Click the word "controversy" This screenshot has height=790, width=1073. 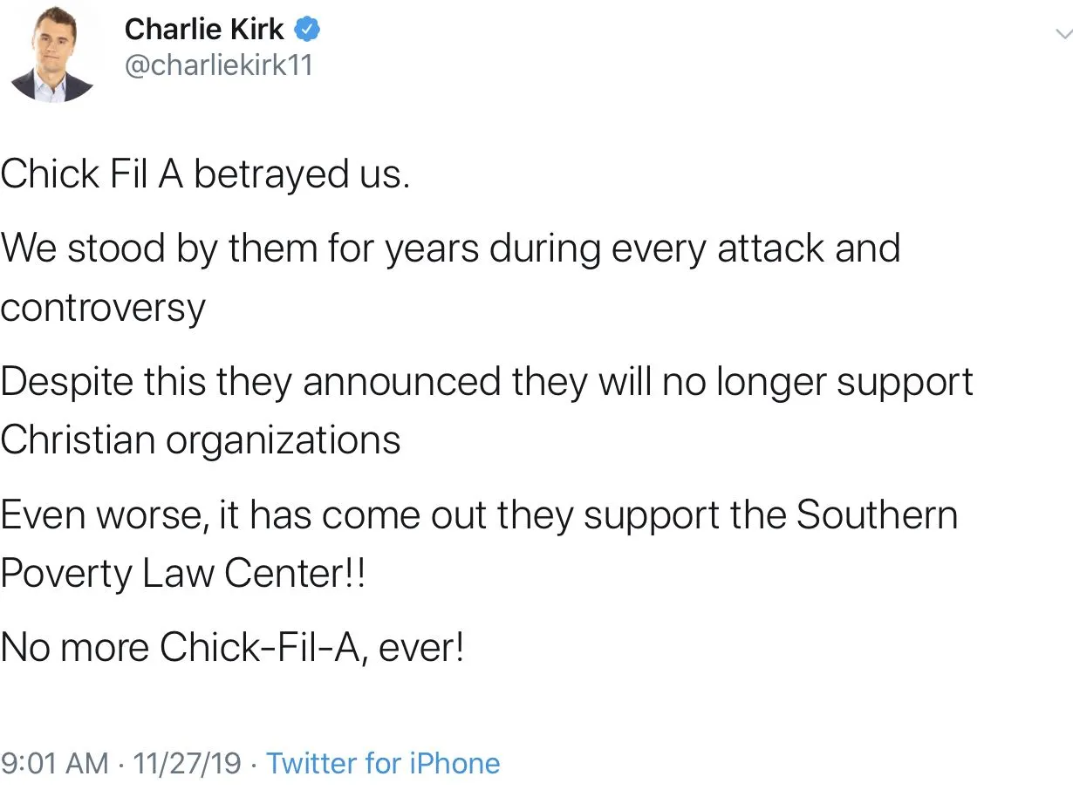(x=103, y=307)
